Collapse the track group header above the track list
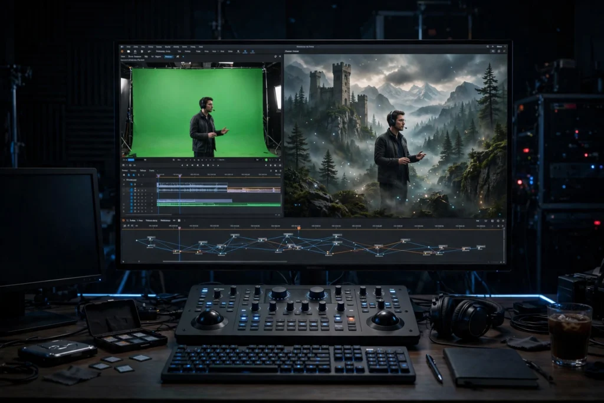This screenshot has width=604, height=403. click(x=124, y=180)
